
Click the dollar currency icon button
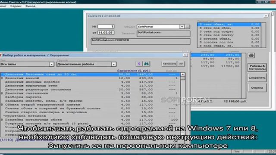(x=139, y=64)
